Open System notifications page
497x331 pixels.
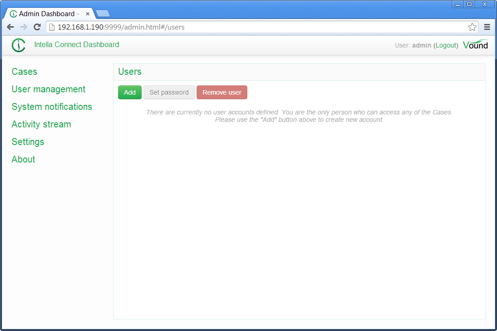pyautogui.click(x=52, y=107)
